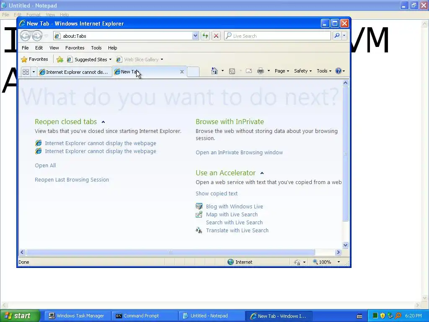
Task: Open the command bar Tools dropdown
Action: pos(324,71)
